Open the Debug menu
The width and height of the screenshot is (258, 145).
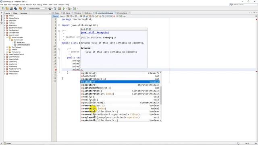39,4
